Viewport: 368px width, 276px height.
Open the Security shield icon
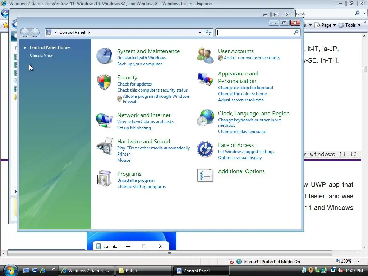click(104, 82)
